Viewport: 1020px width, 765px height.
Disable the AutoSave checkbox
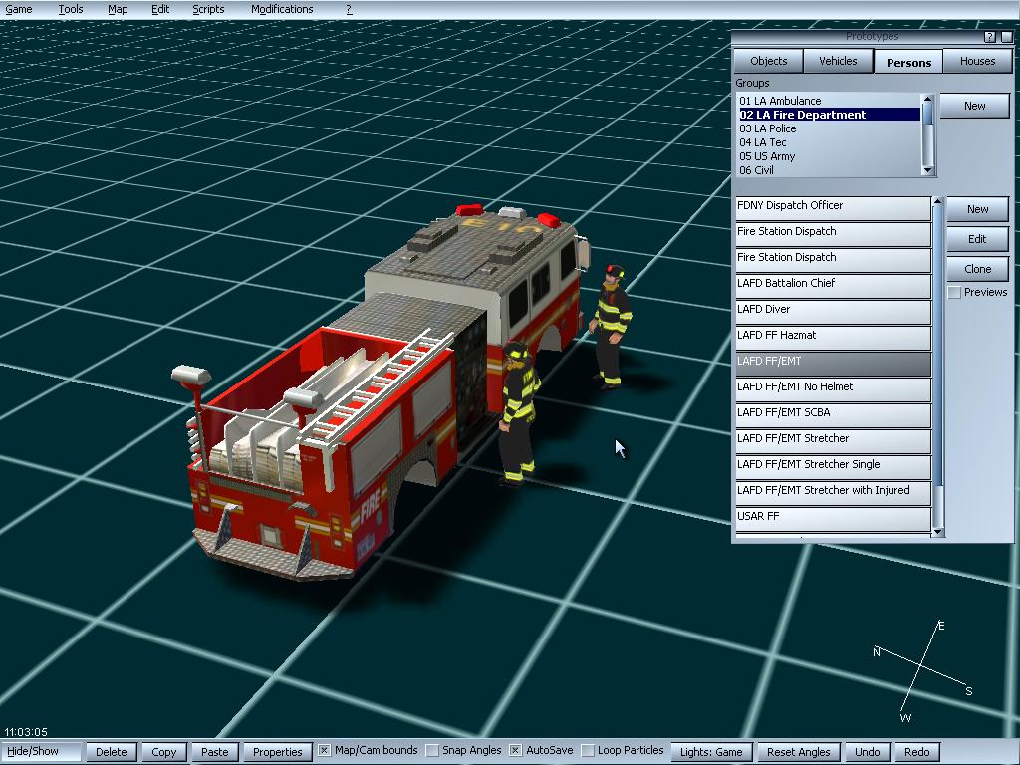(x=515, y=751)
